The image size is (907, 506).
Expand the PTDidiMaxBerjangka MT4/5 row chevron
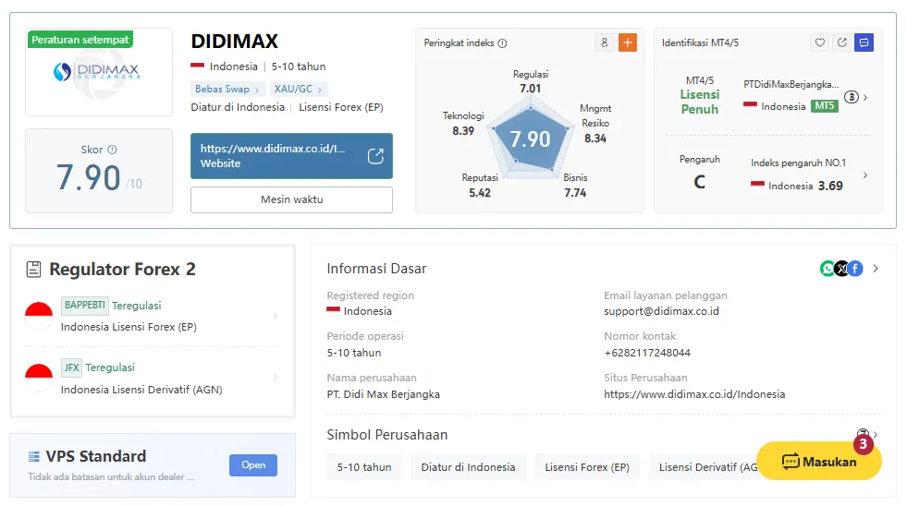[x=864, y=98]
